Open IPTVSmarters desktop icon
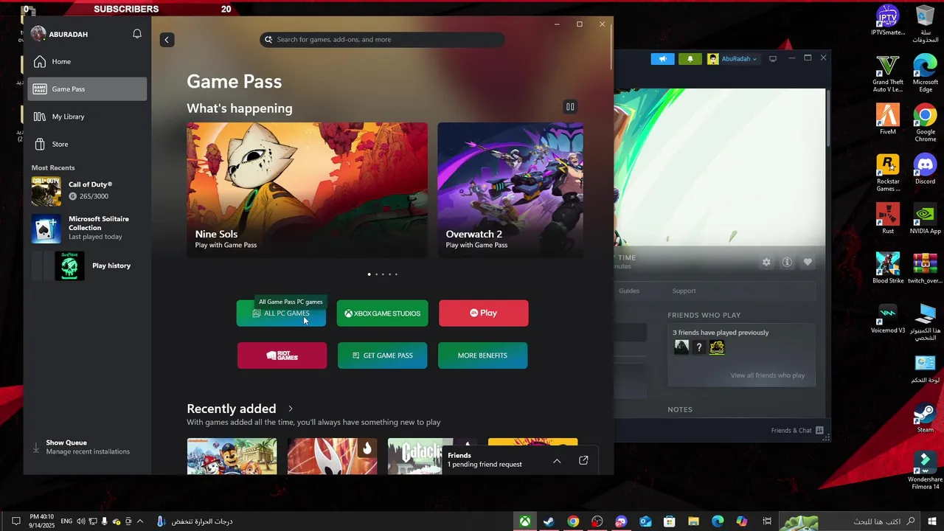944x531 pixels. (888, 20)
